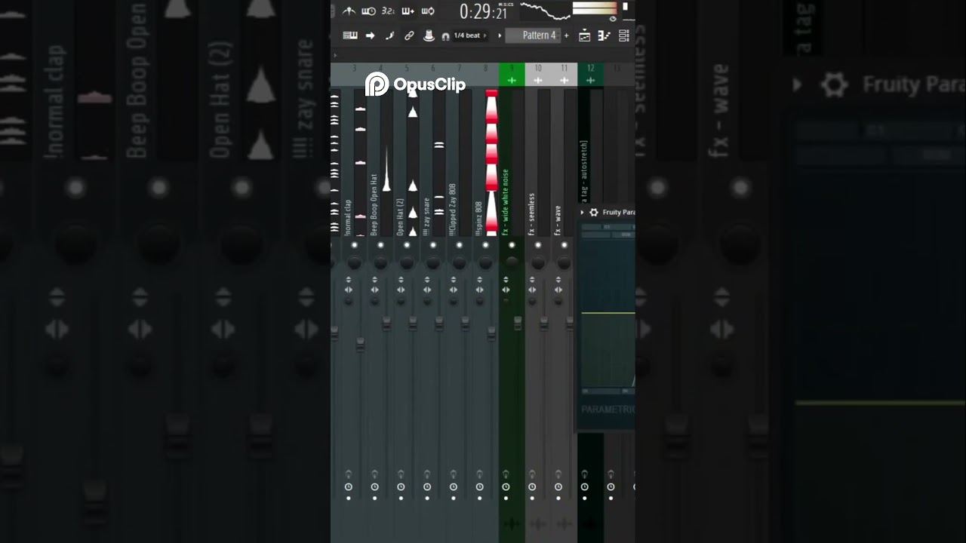966x543 pixels.
Task: Toggle the metronome icon in top toolbar
Action: [349, 11]
